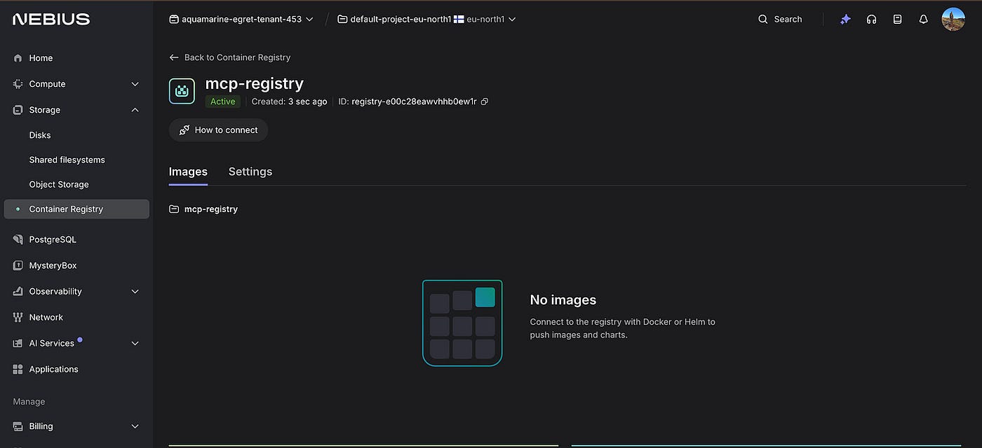Click the back arrow icon
Viewport: 982px width, 448px height.
[174, 57]
